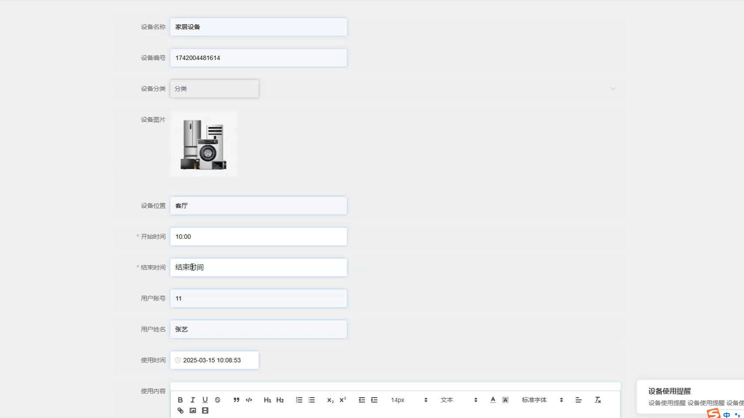Insert a video into the content

click(205, 410)
